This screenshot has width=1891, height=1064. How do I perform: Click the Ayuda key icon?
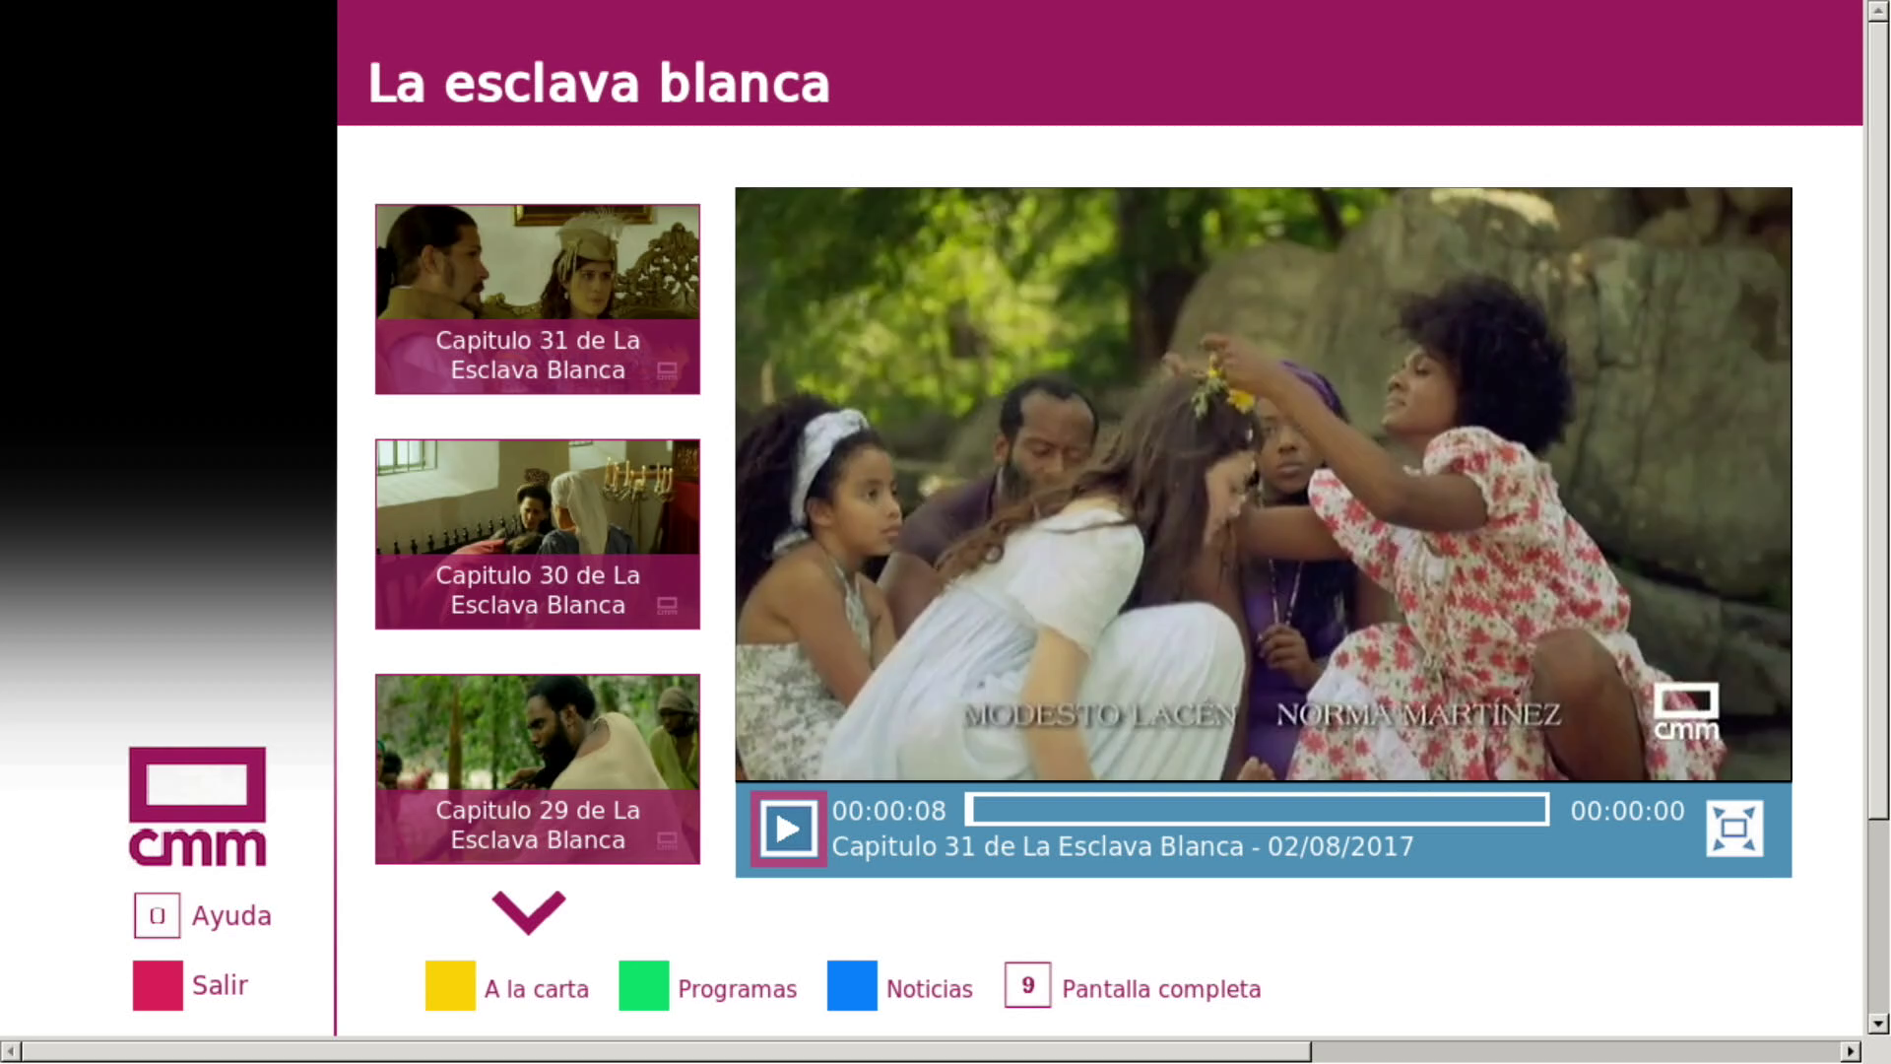coord(158,915)
